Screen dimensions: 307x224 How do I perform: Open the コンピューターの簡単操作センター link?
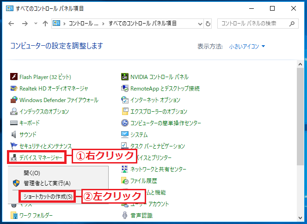pyautogui.click(x=166, y=123)
